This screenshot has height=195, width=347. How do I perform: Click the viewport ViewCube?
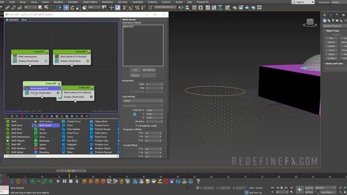point(310,23)
